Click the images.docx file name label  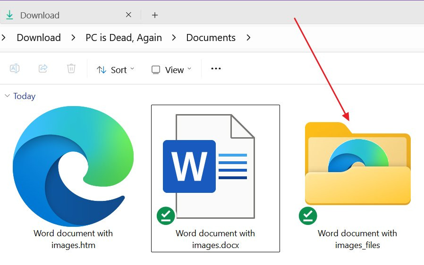215,239
